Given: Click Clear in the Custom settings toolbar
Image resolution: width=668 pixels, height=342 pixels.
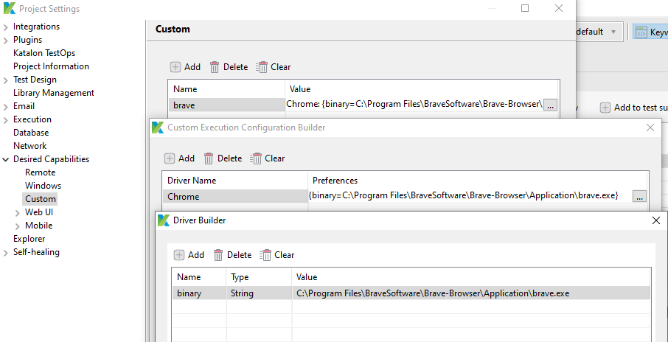Looking at the screenshot, I should click(x=274, y=67).
